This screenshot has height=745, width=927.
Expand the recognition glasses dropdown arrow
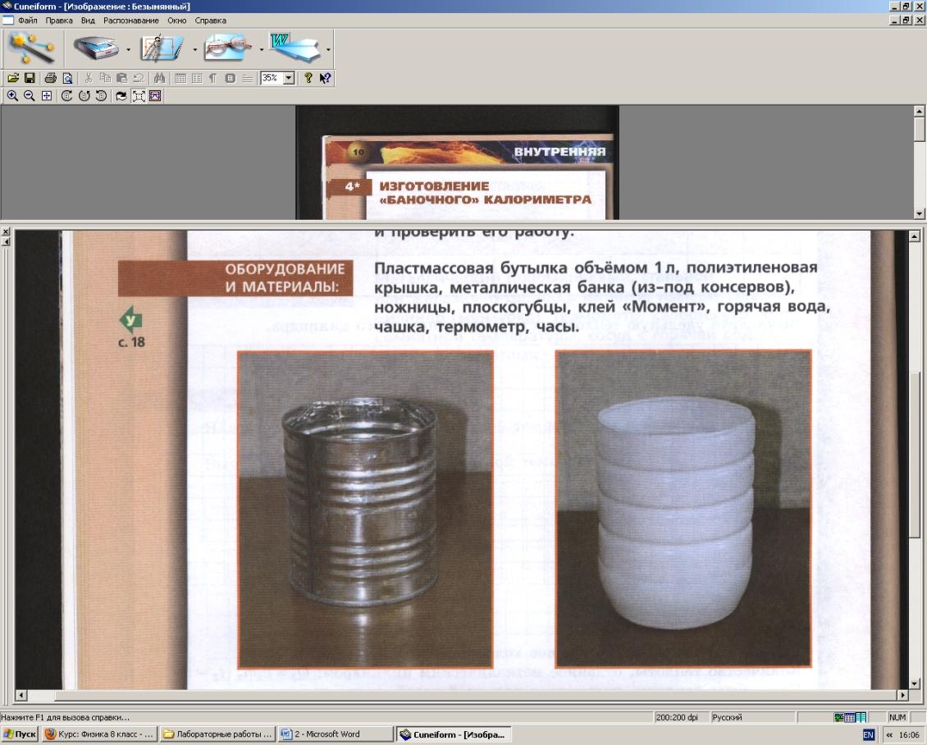[x=262, y=50]
